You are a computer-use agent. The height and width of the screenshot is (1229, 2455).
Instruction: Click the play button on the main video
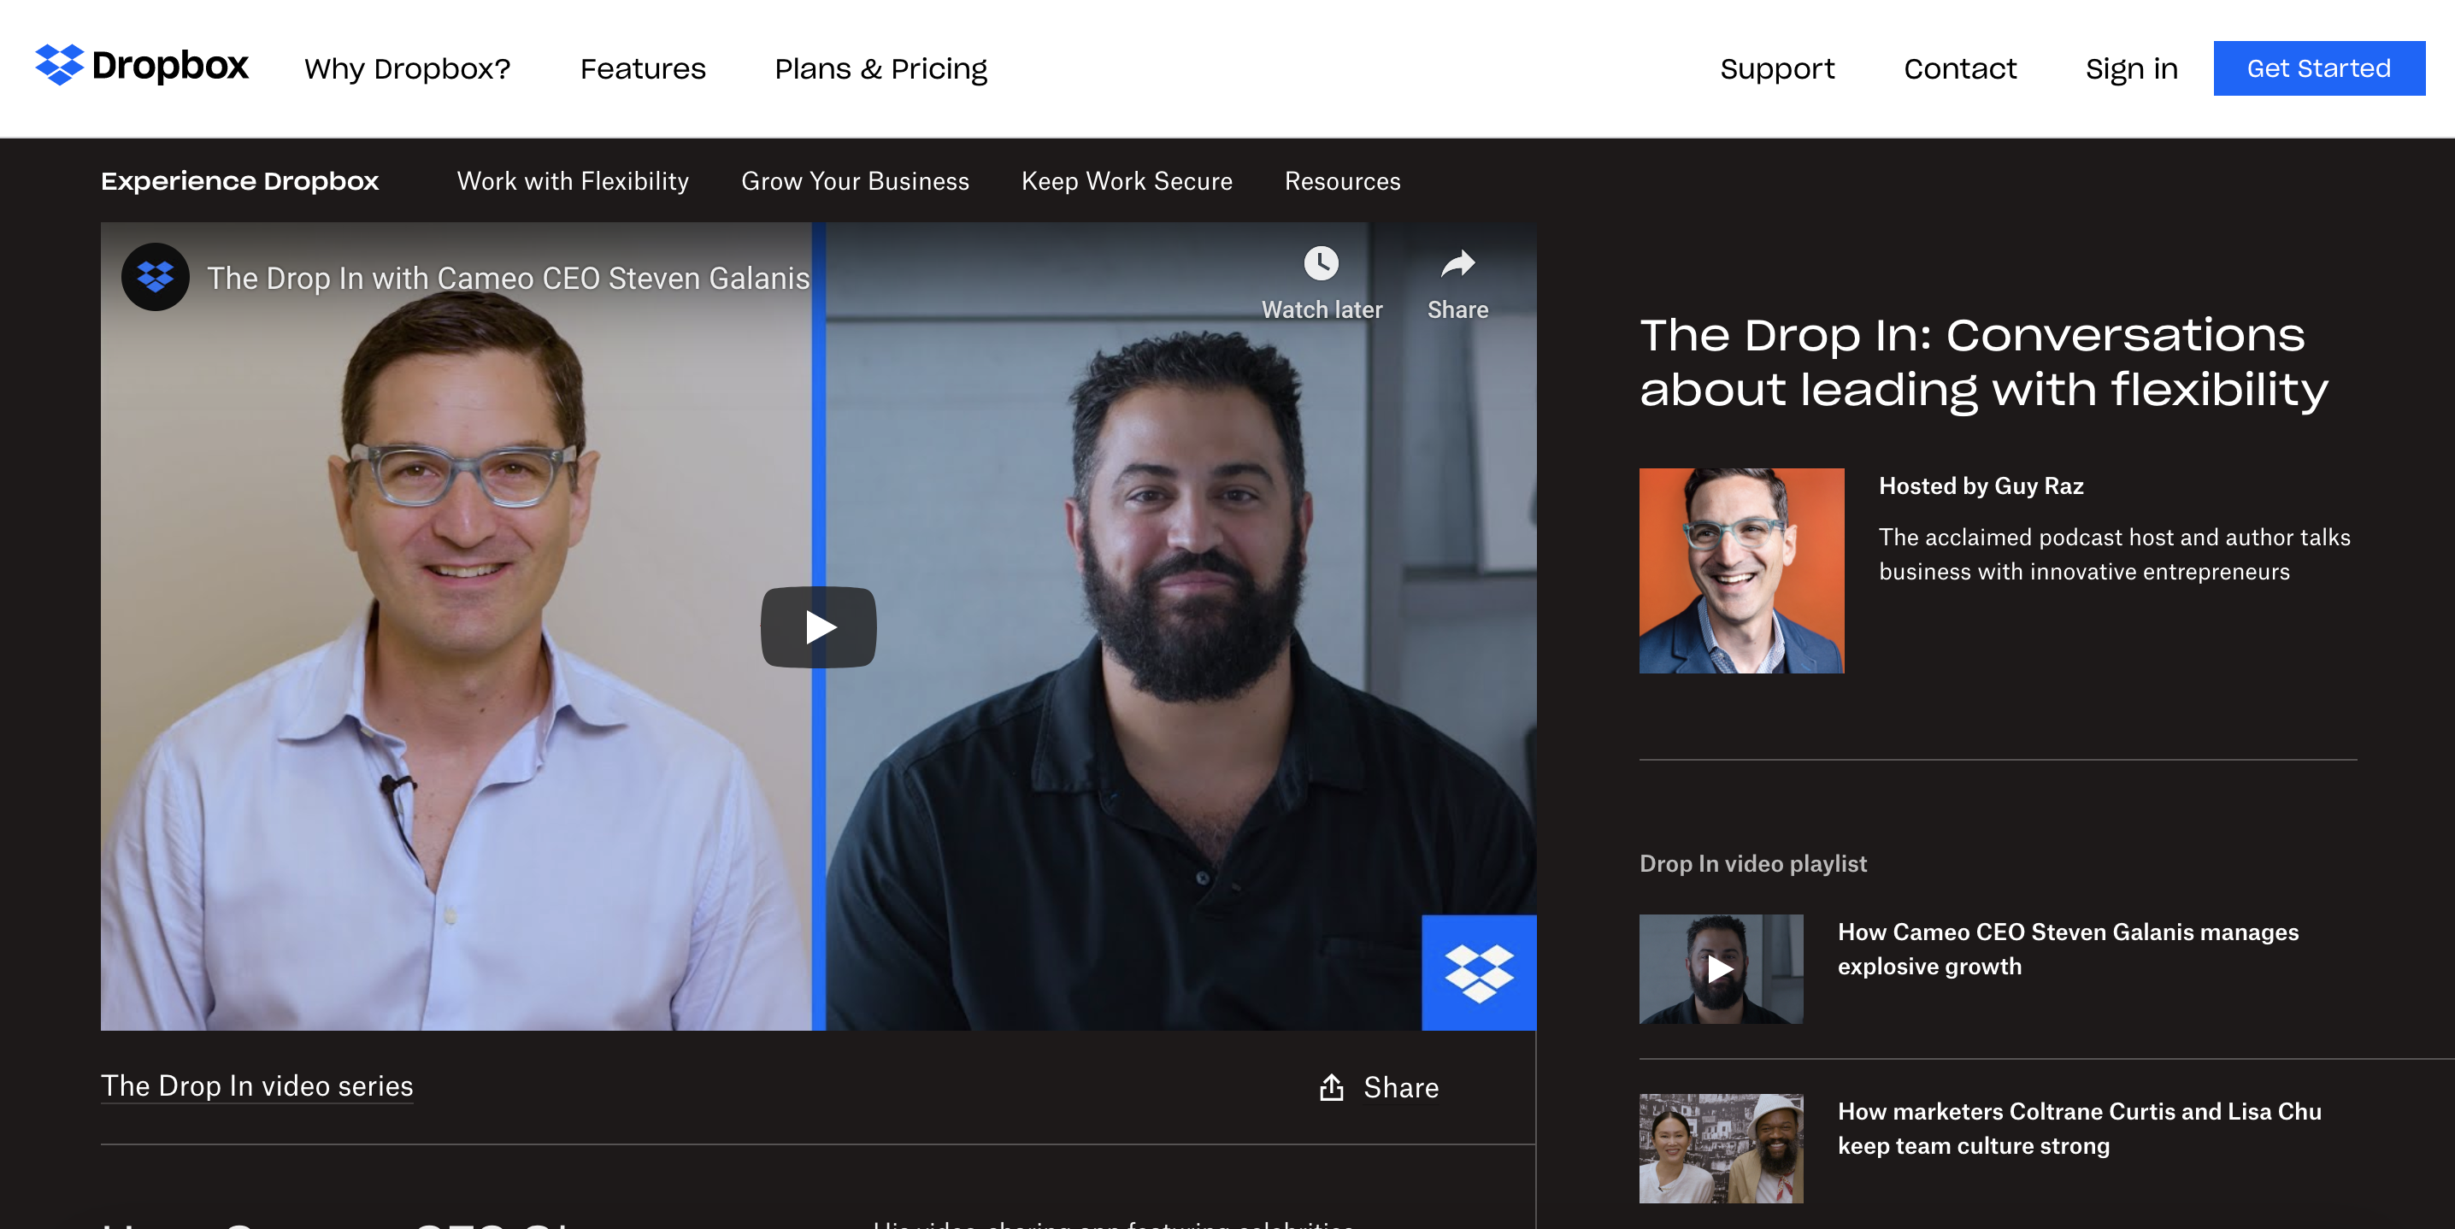818,626
